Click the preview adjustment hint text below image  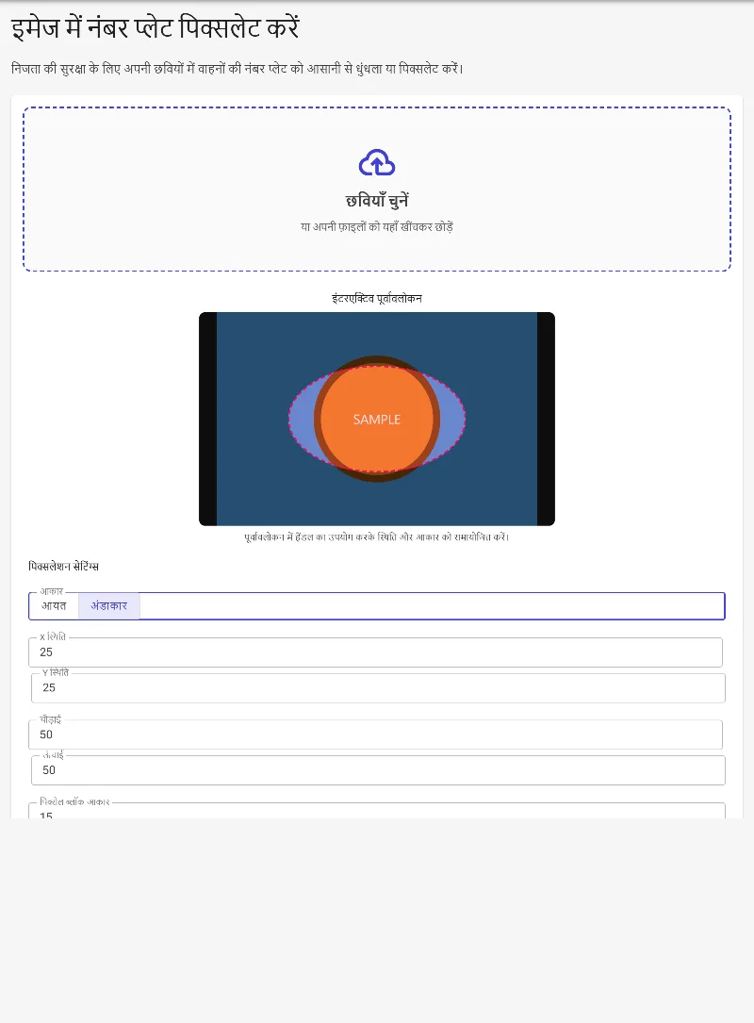tap(377, 536)
